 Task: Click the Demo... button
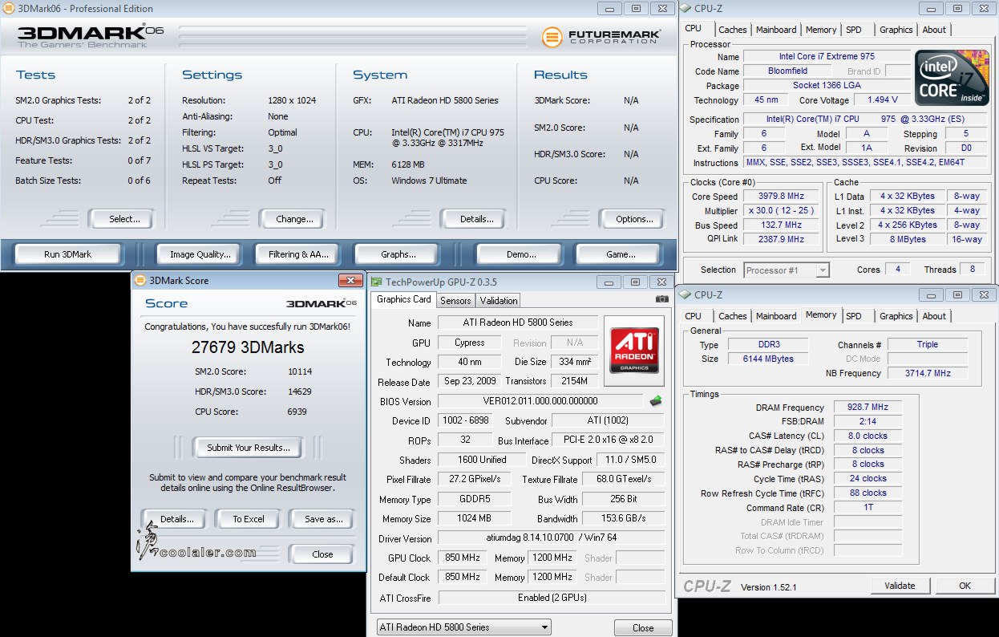[x=521, y=254]
